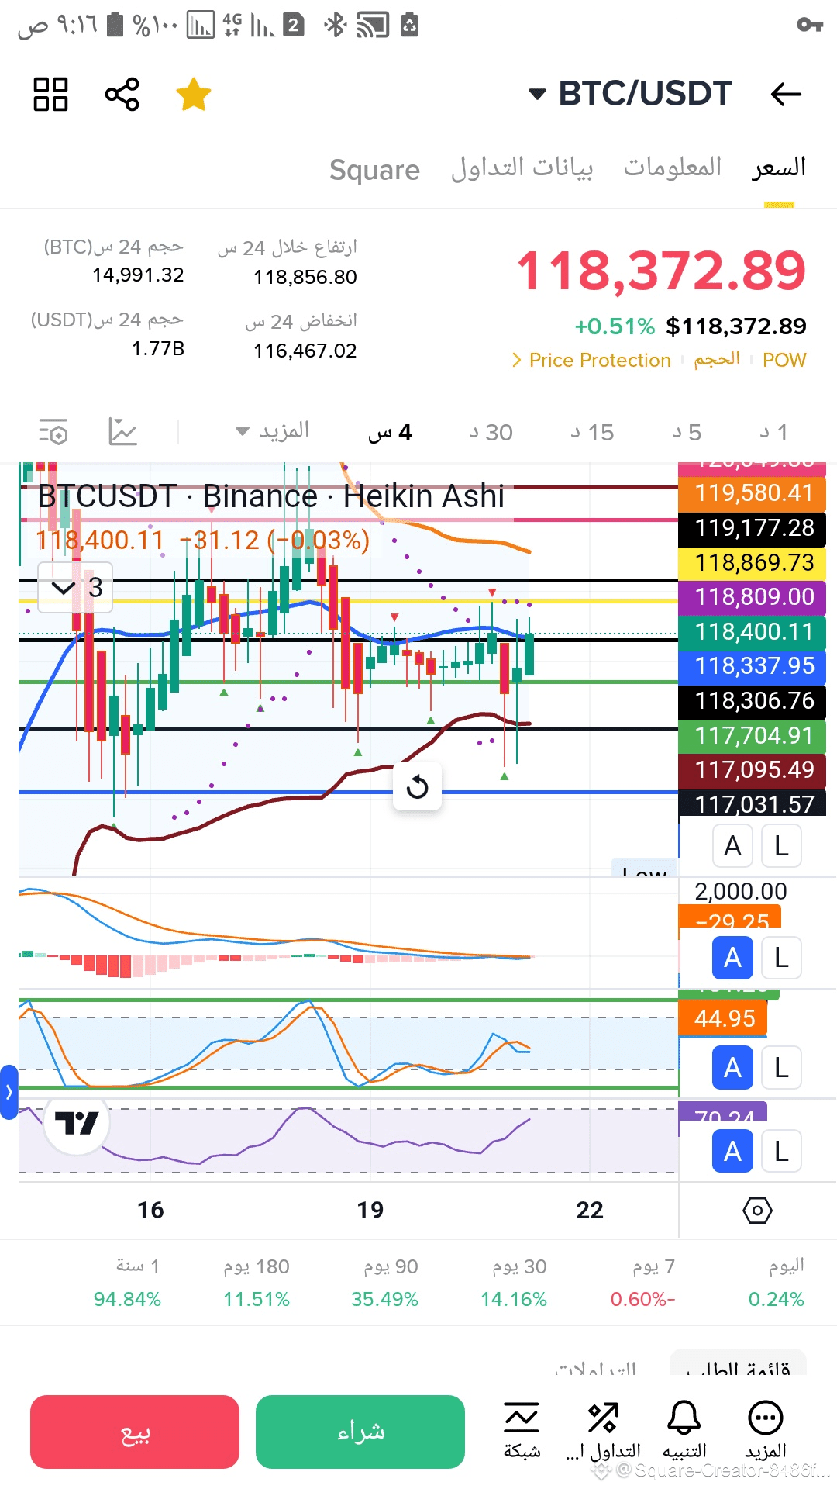View the 30 يوم 14.16% performance
Viewport: 837px width, 1489px height.
click(x=515, y=1283)
